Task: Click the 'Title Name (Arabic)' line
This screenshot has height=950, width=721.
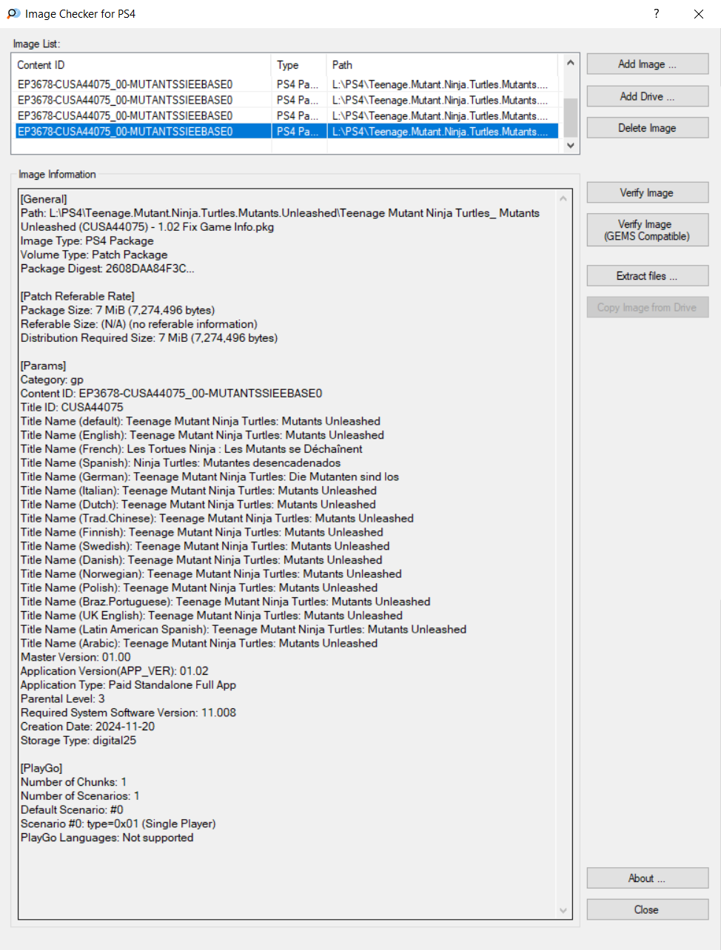Action: [199, 644]
